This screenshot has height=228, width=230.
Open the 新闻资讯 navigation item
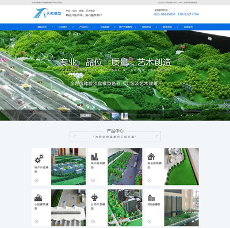147,27
